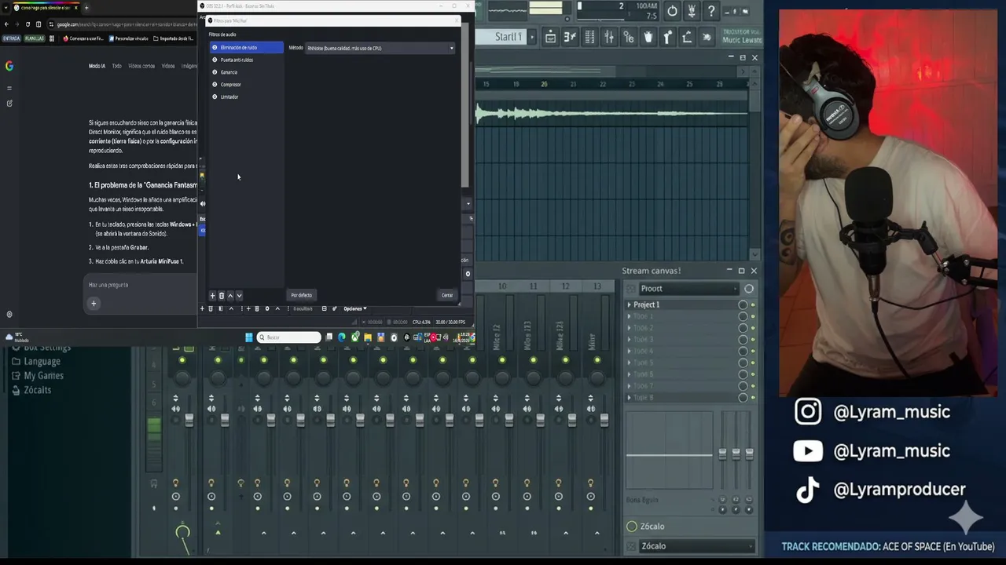
Task: Open the Método noise suppression dropdown
Action: (380, 48)
